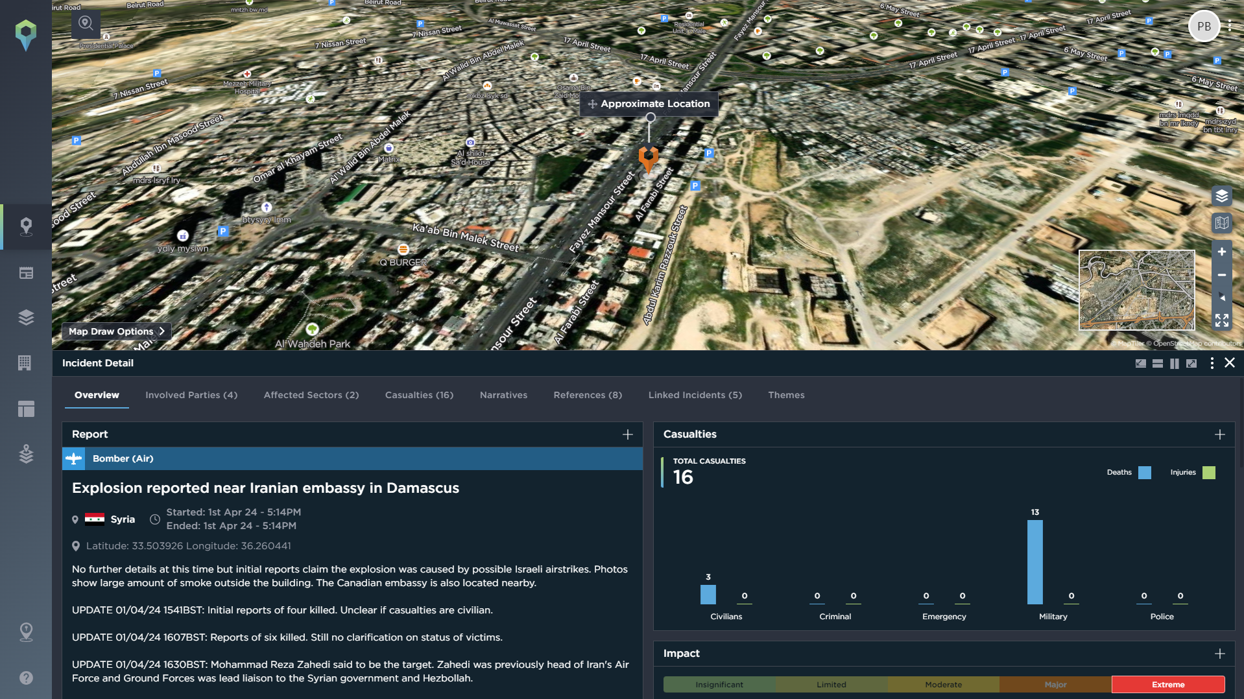Click the latitude and longitude coordinates text
Image resolution: width=1244 pixels, height=699 pixels.
(188, 546)
